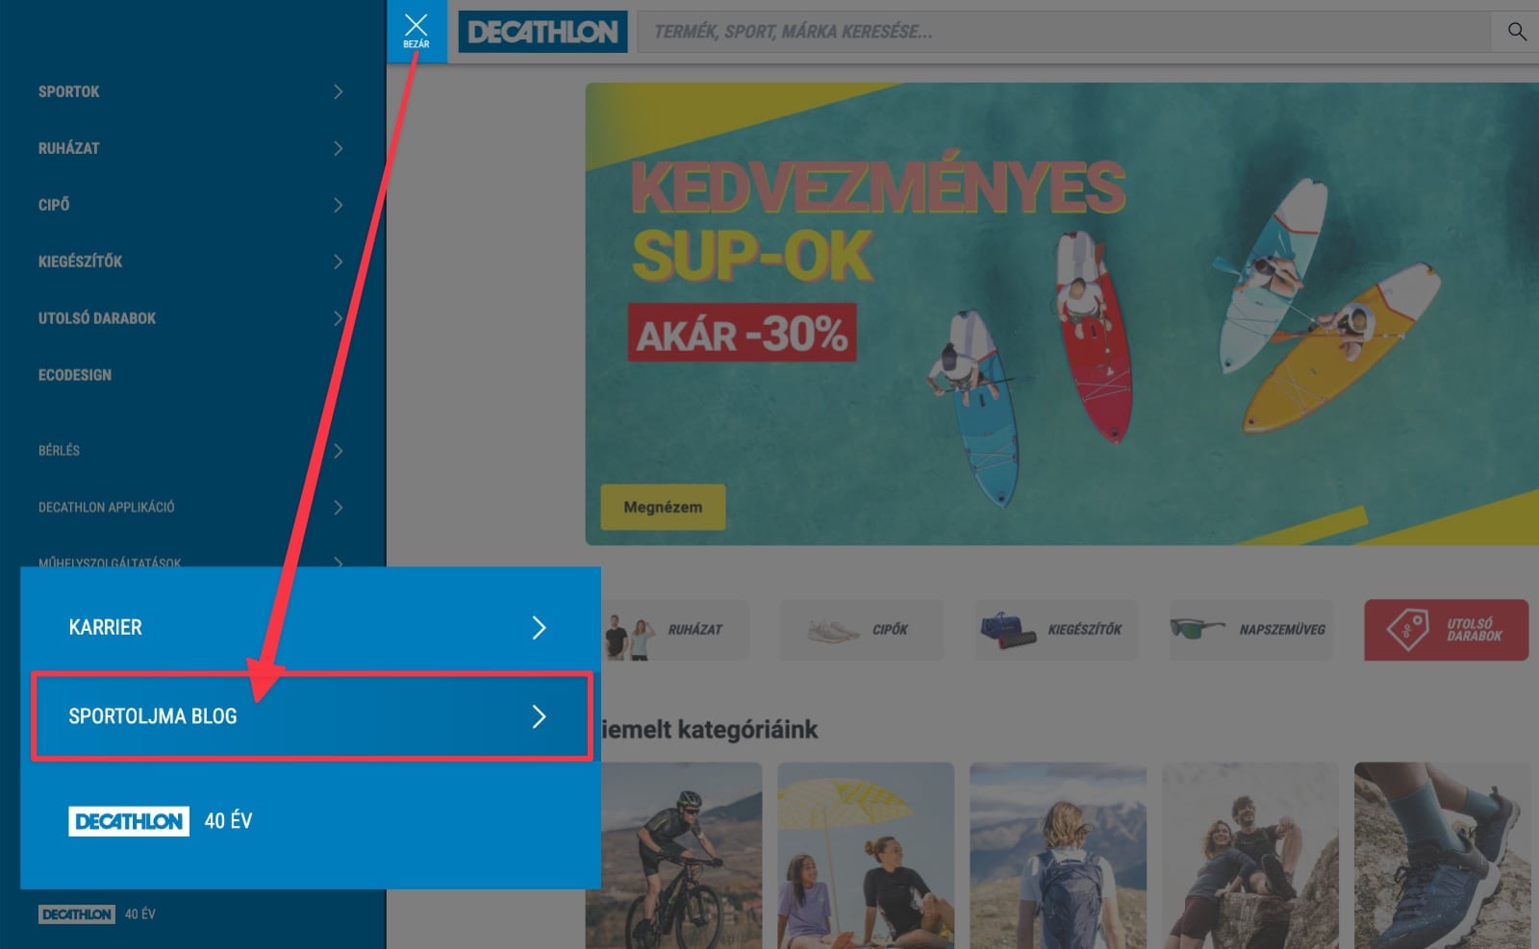Click the magnifier search icon

point(1516,32)
